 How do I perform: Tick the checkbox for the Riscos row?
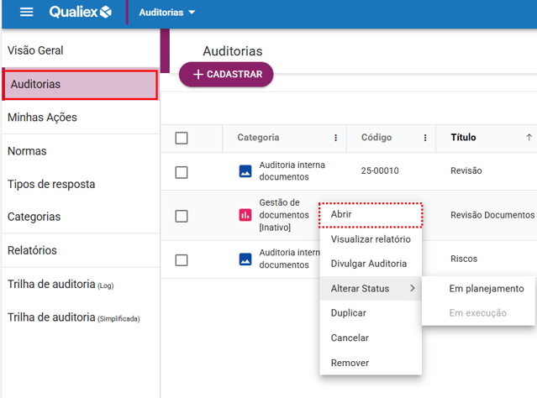click(x=182, y=260)
